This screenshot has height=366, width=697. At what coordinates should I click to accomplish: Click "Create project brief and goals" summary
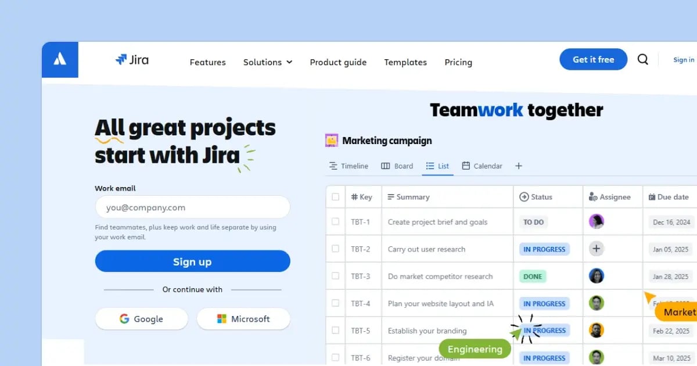point(437,222)
